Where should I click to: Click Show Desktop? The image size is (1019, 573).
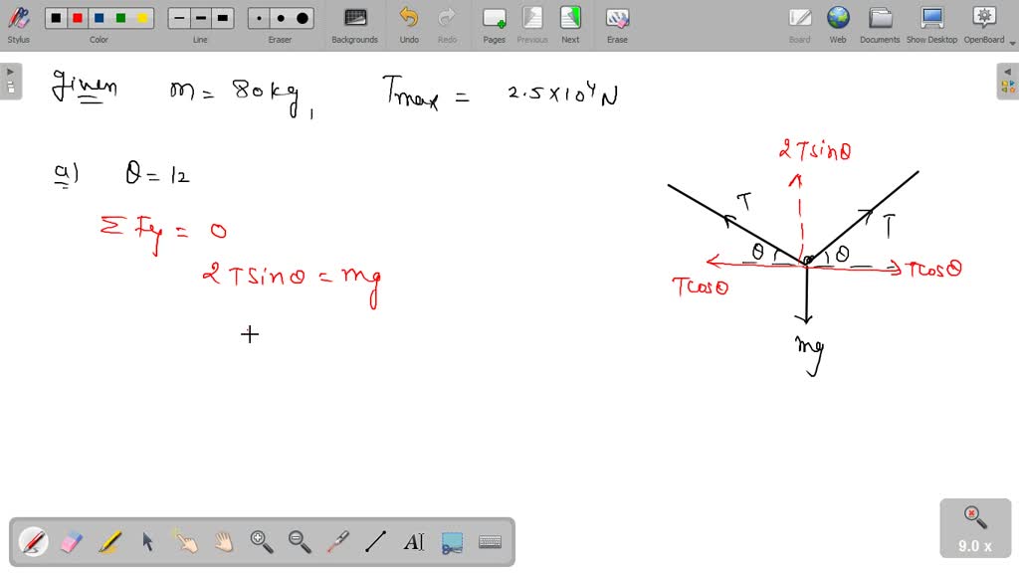(931, 25)
